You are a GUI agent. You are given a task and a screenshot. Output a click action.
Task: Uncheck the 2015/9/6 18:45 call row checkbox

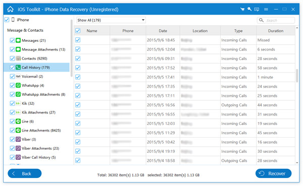tap(78, 40)
